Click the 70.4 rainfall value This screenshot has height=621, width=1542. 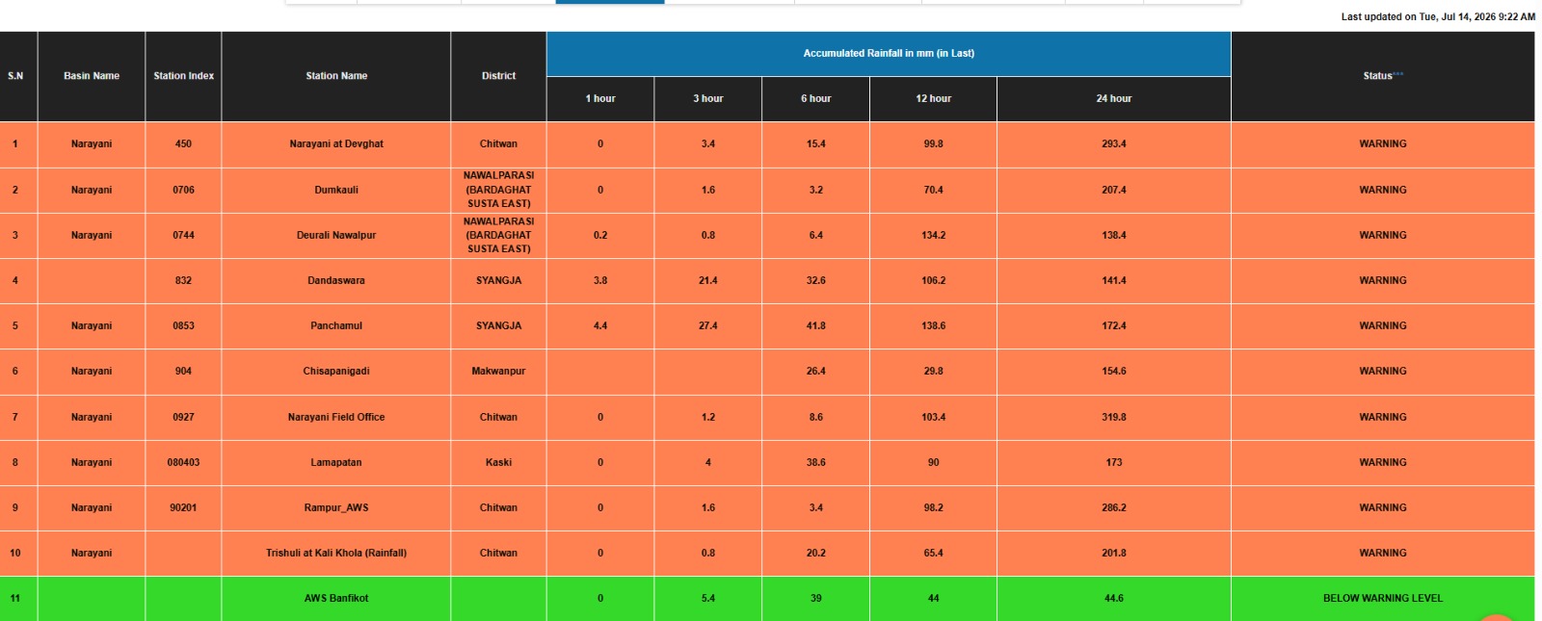[x=933, y=191]
